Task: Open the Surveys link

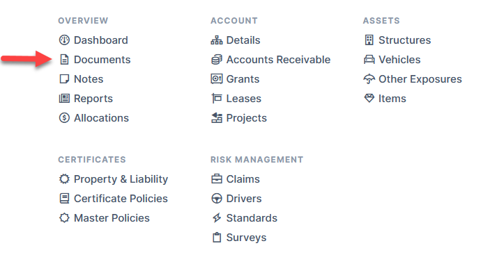Action: point(239,238)
